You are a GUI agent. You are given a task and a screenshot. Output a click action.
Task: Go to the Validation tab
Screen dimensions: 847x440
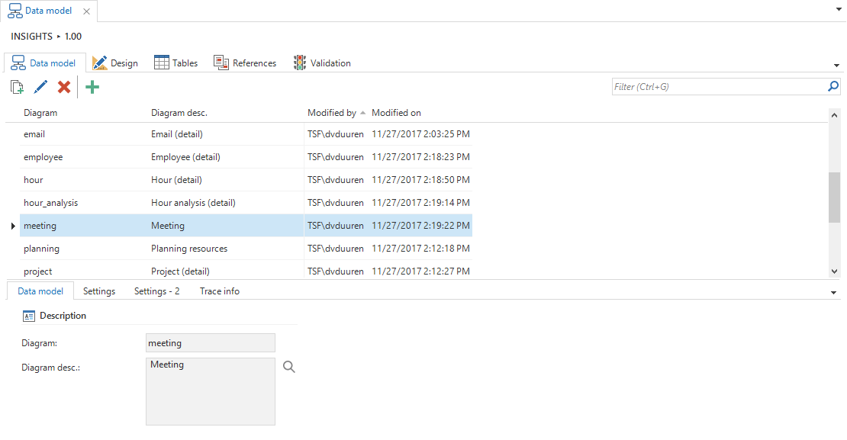pos(322,63)
